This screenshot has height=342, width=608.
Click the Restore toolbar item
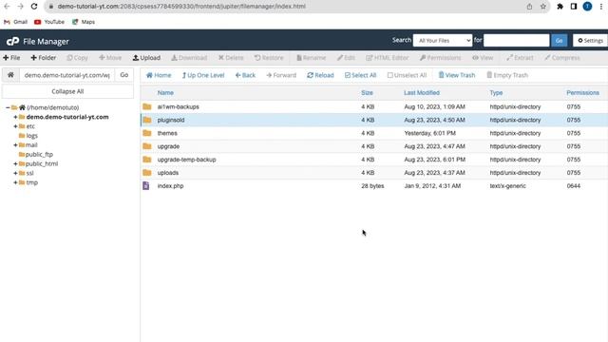[269, 58]
